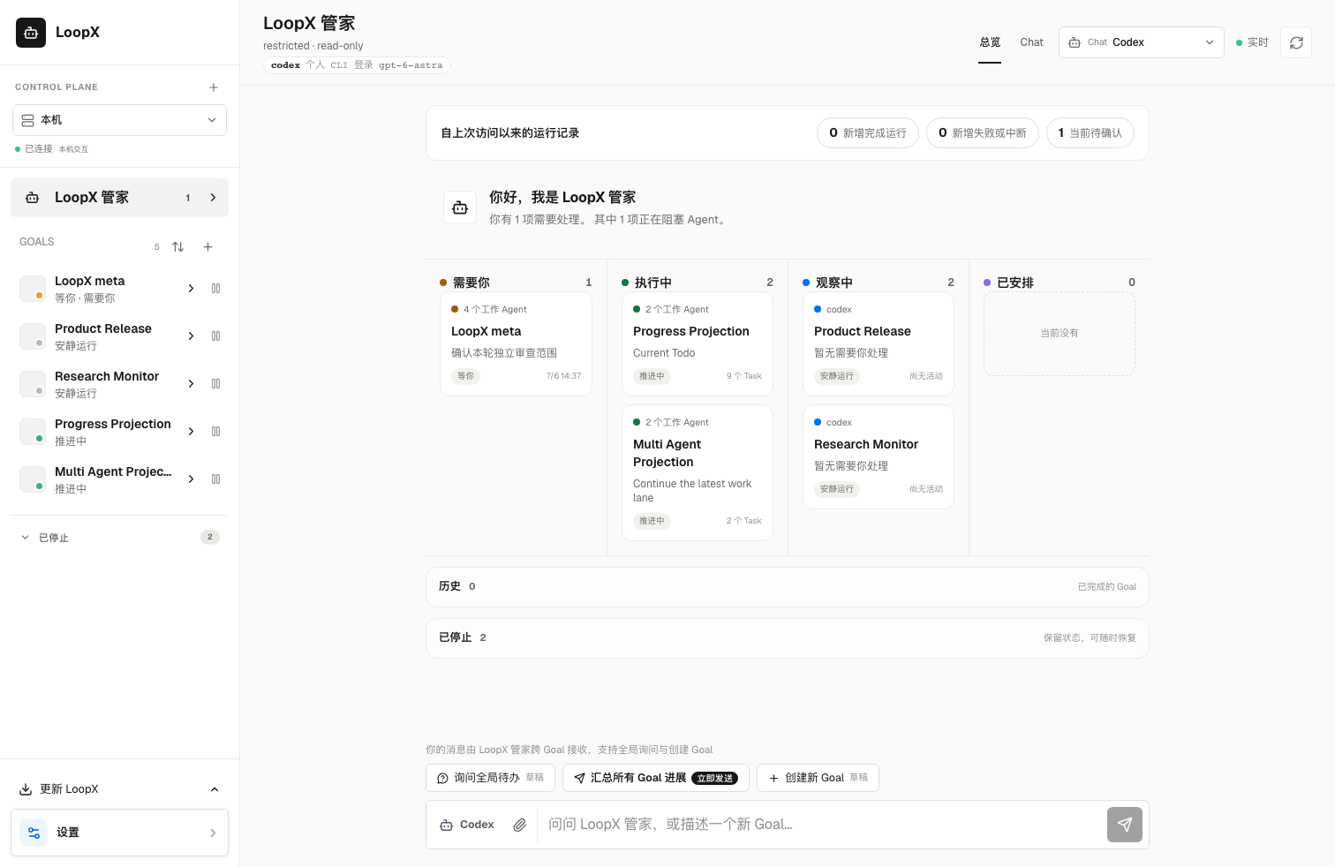Open the Chat Codex model dropdown
Screen dimensions: 1335x867
pyautogui.click(x=1142, y=42)
